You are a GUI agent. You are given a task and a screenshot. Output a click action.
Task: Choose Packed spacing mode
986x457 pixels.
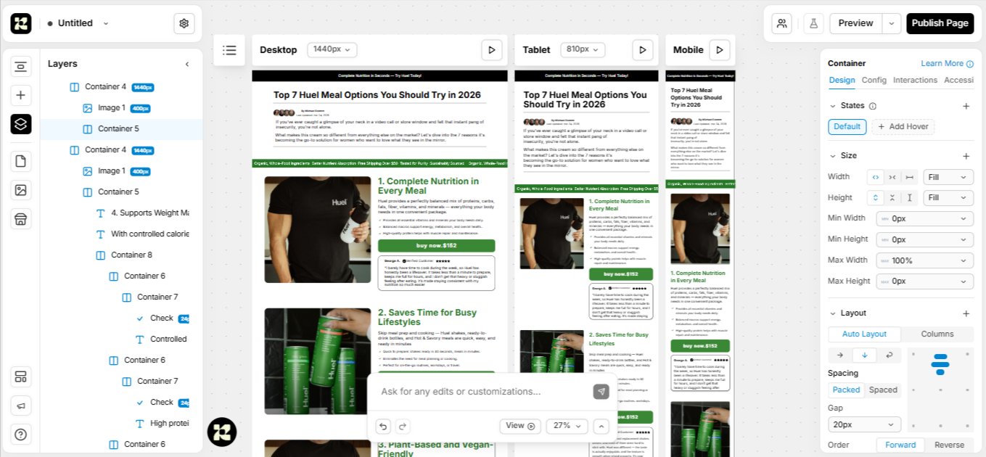[846, 390]
